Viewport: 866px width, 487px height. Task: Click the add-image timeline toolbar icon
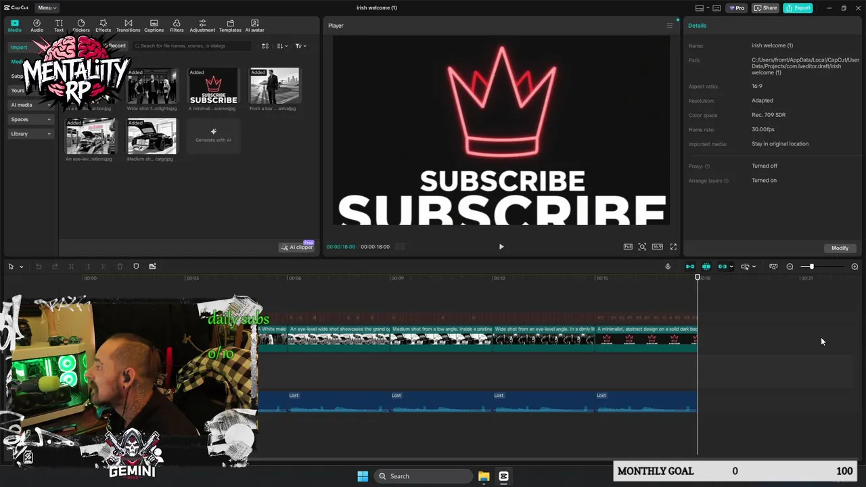pos(152,266)
